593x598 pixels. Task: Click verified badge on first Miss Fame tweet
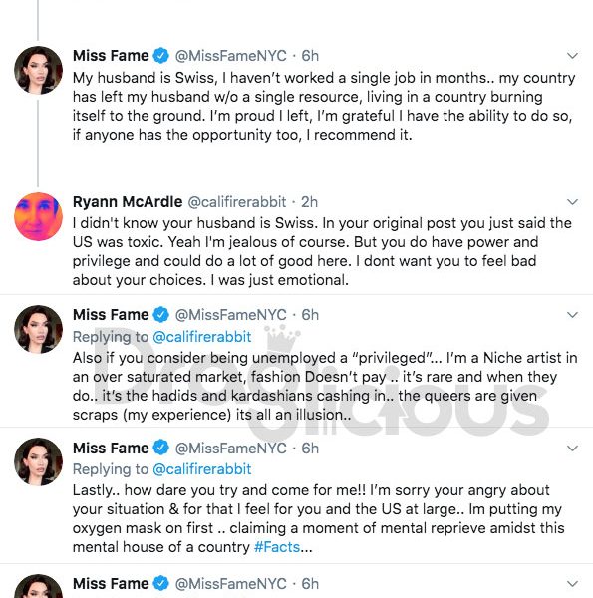coord(160,56)
